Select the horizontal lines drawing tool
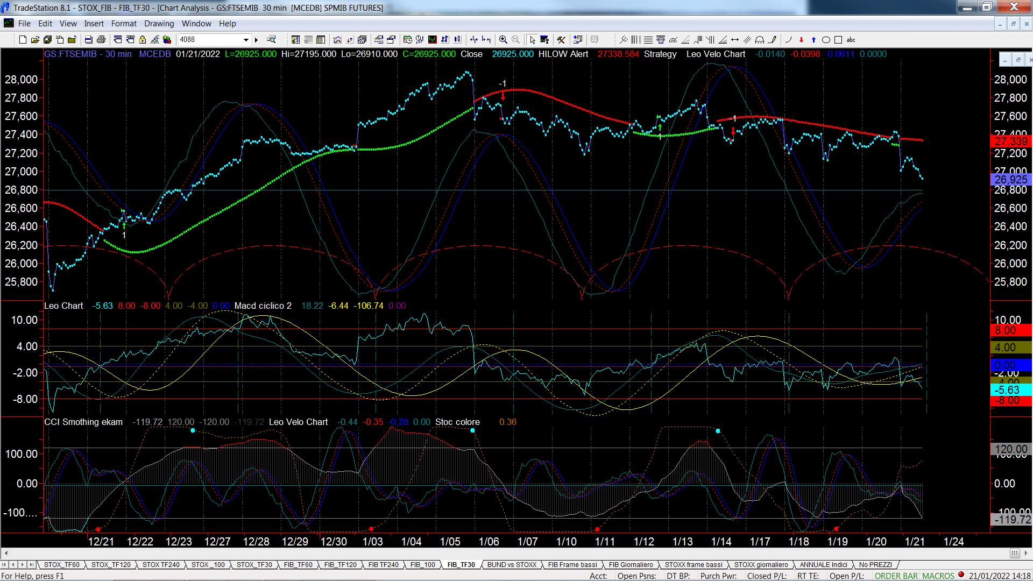Viewport: 1033px width, 581px height. tap(648, 40)
